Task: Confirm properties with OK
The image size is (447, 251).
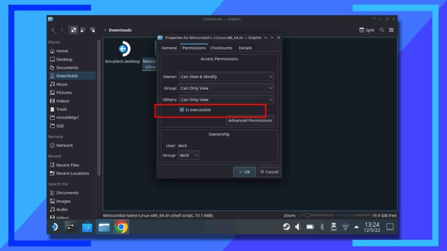Action: [244, 172]
